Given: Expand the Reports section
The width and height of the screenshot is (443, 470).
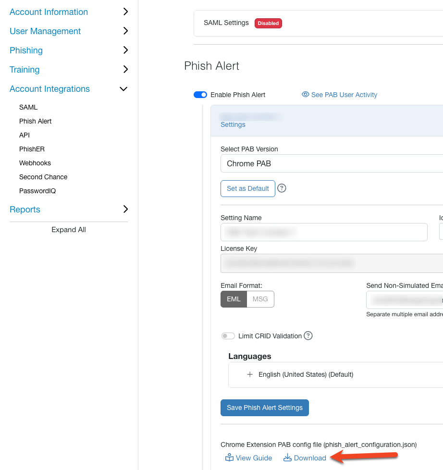Looking at the screenshot, I should [x=125, y=209].
